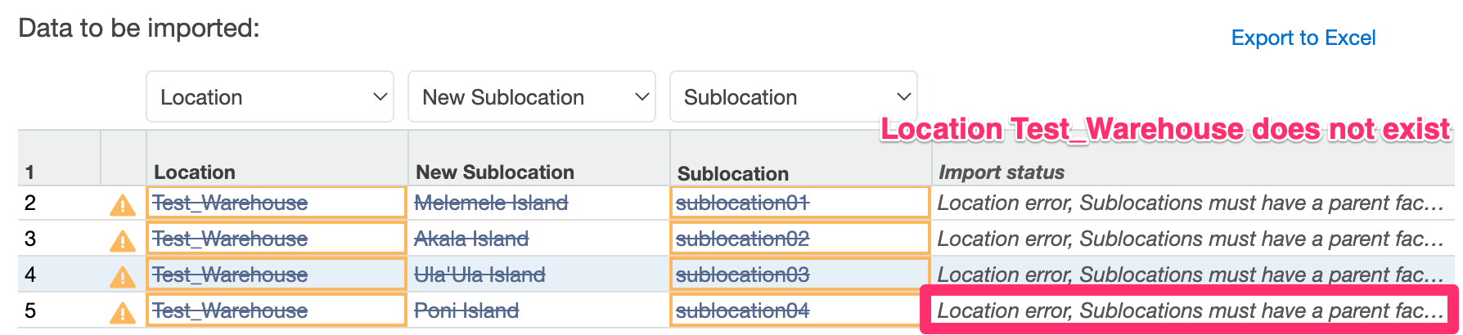Select the Poni Island cell
The height and width of the screenshot is (335, 1463).
(538, 310)
